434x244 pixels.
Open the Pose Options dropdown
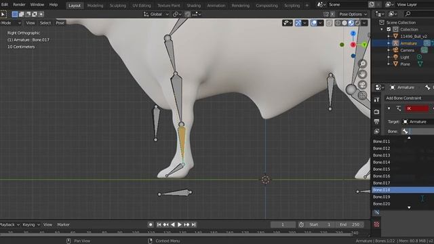(x=353, y=14)
